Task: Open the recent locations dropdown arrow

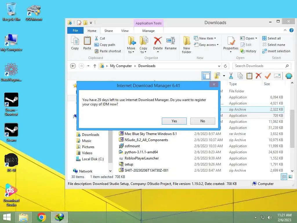Action: click(x=88, y=66)
